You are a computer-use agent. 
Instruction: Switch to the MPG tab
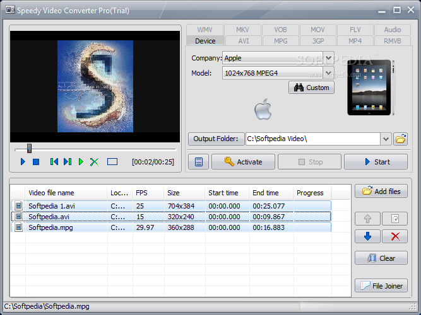tap(281, 41)
